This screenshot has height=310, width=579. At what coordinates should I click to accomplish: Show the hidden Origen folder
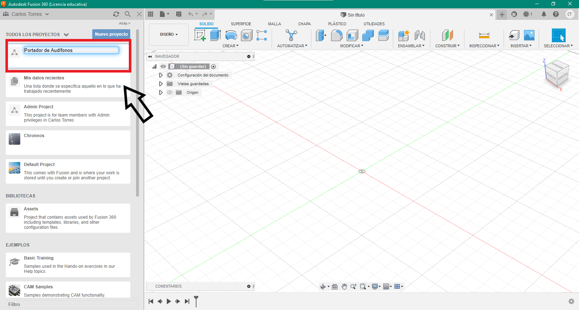(170, 92)
